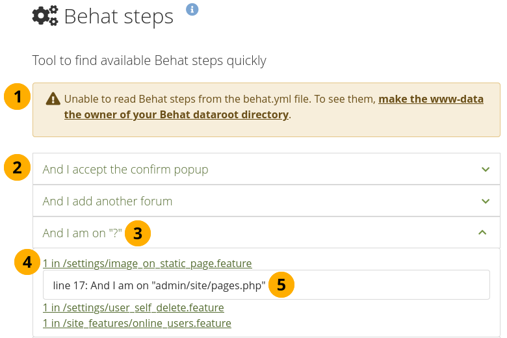Viewport: 507px width, 338px height.
Task: Expand chevron for "And I accept the confirm popup"
Action: [x=485, y=170]
